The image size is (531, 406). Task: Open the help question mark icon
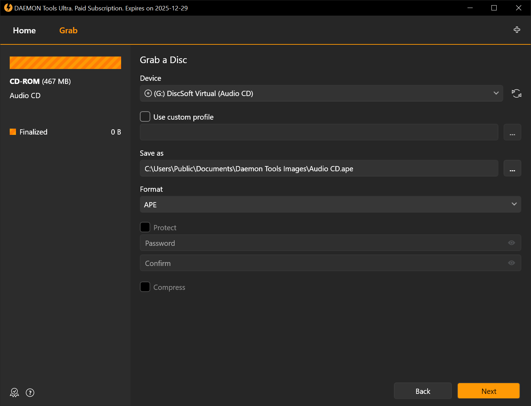click(30, 392)
